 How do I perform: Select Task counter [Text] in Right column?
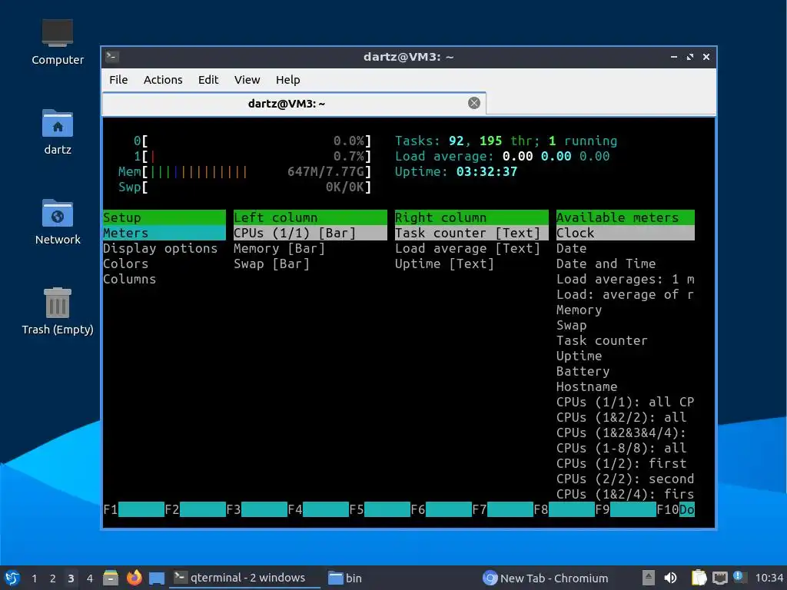click(471, 233)
